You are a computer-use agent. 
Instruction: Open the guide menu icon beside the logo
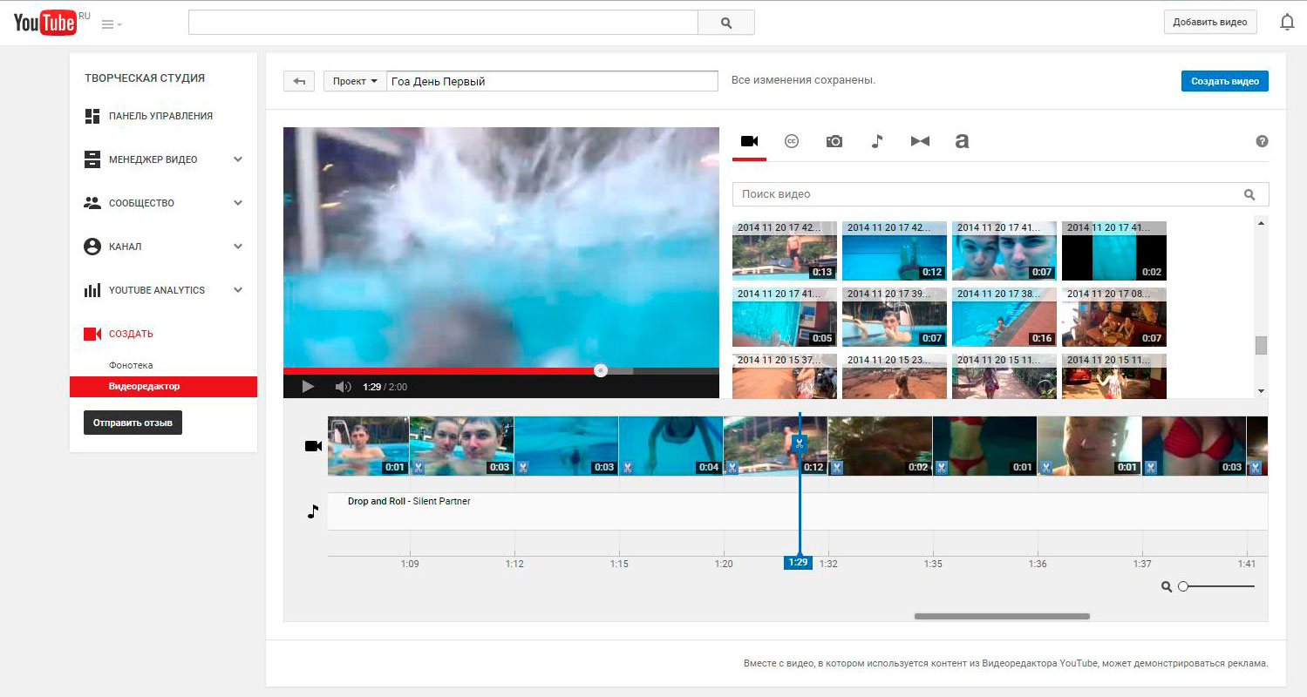112,24
